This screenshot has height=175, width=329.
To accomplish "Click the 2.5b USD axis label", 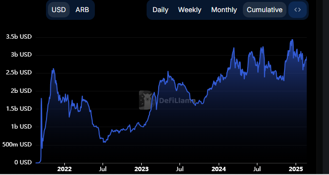I will [19, 73].
